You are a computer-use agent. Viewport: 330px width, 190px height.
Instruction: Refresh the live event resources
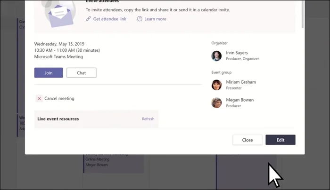point(148,119)
